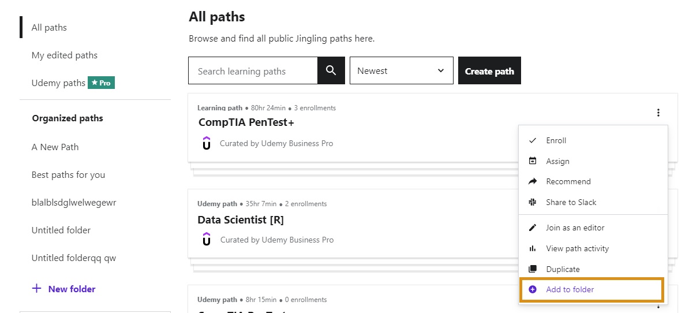Choose Assign in the path menu

click(x=557, y=161)
